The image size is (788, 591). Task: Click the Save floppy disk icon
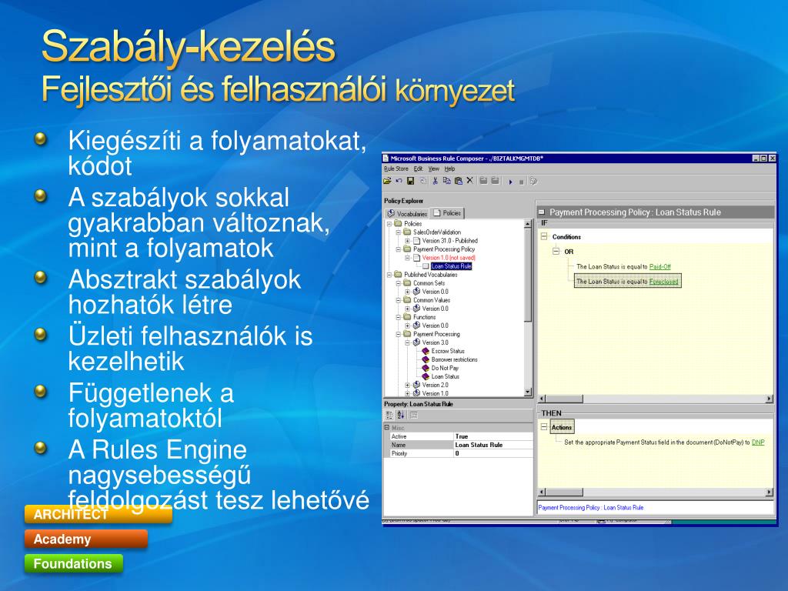click(410, 181)
